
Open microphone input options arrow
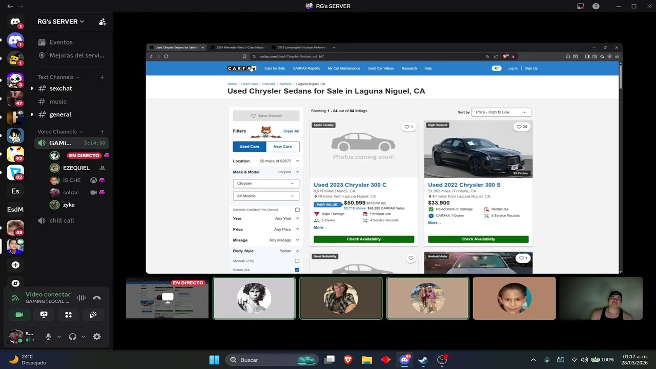59,337
